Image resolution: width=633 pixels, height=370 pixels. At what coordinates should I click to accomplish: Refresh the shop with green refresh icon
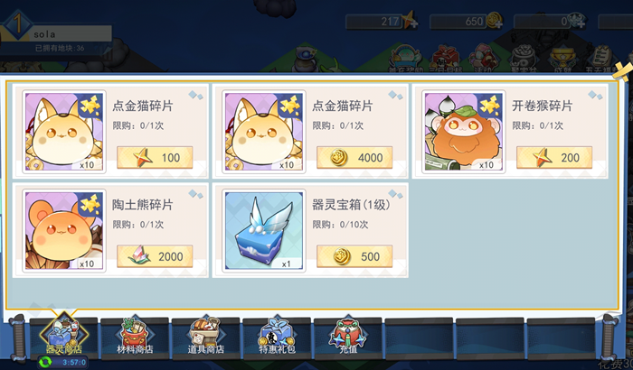45,362
